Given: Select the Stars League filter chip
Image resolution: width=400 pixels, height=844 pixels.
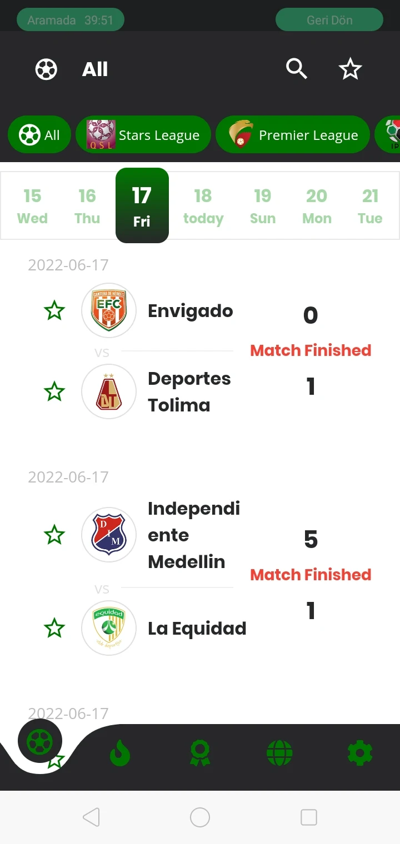Looking at the screenshot, I should [143, 135].
